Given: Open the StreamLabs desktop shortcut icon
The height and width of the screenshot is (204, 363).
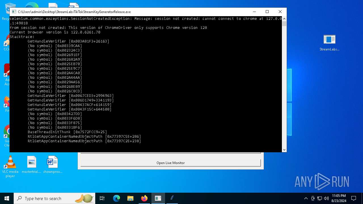Looking at the screenshot, I should [x=329, y=43].
